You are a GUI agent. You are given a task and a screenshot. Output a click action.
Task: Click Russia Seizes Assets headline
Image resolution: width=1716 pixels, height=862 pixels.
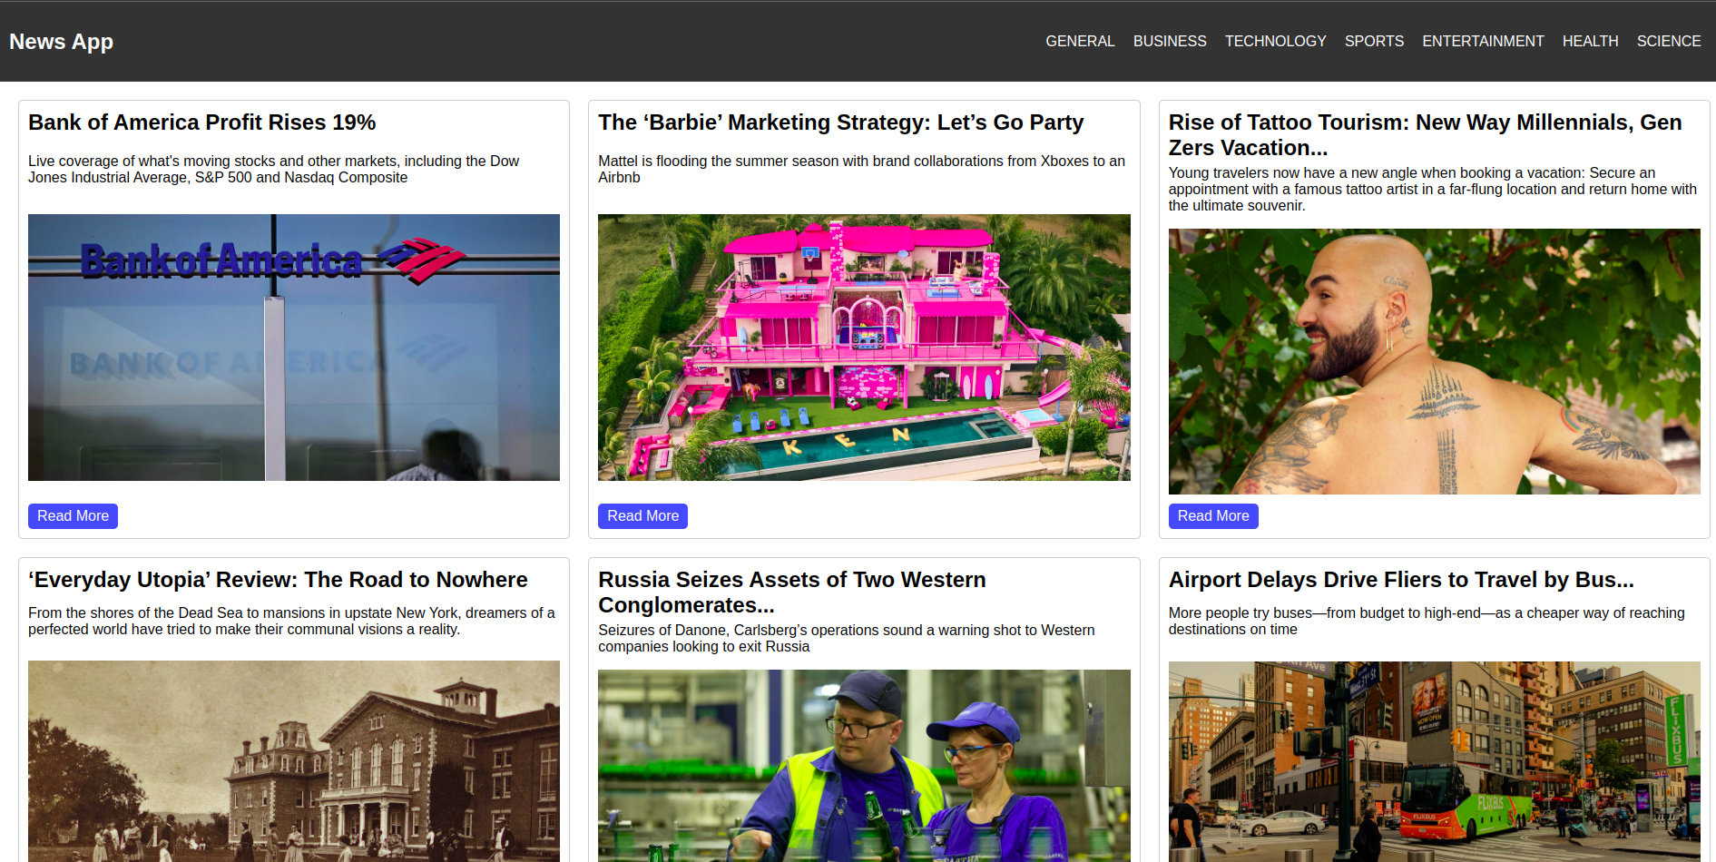[791, 592]
